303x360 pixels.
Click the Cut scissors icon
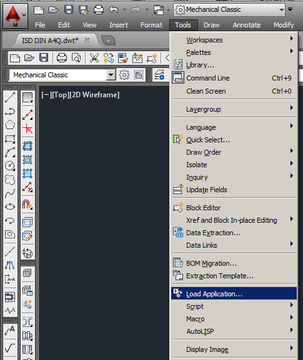[x=94, y=58]
